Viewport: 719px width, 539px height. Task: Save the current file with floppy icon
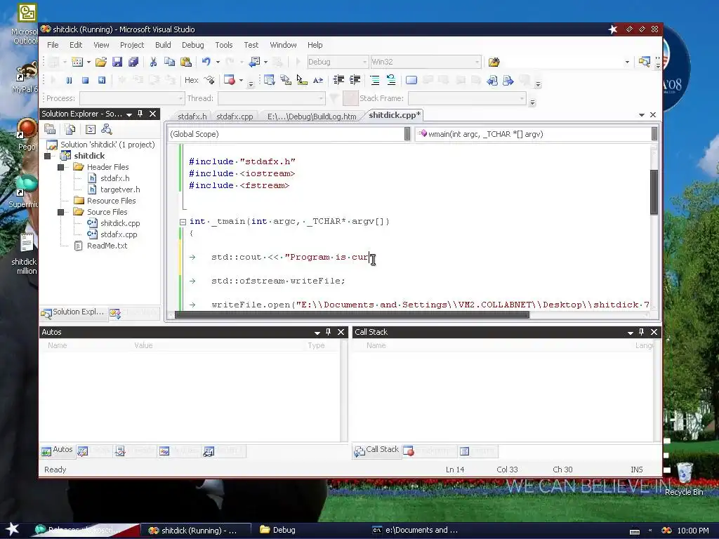(117, 62)
